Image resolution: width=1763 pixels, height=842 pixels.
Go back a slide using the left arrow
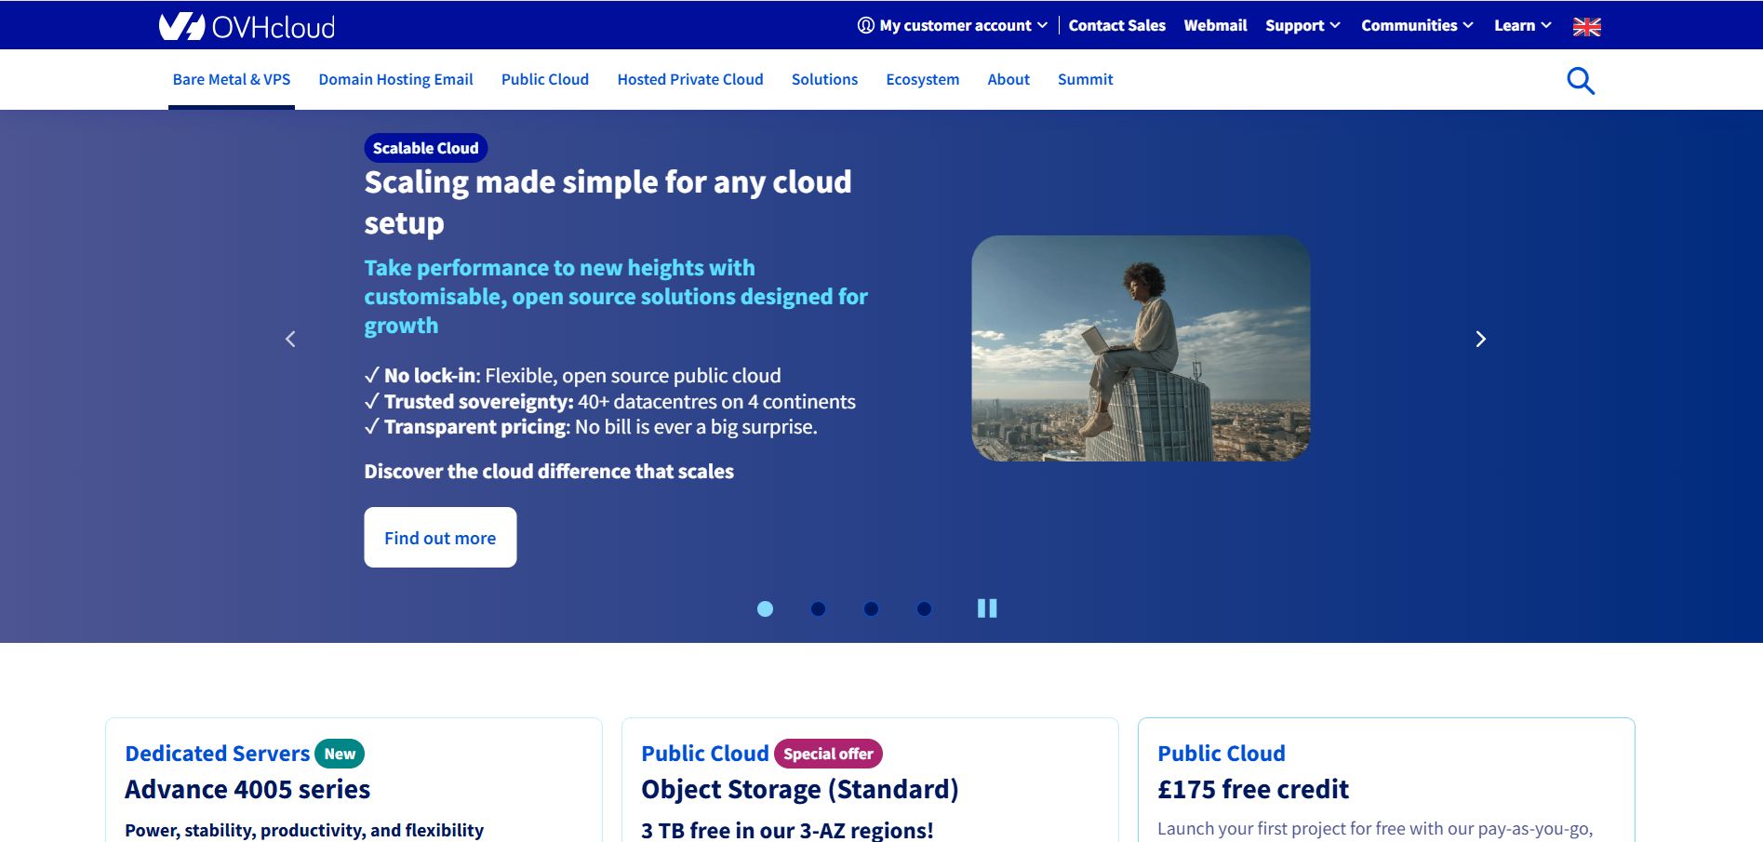(289, 339)
